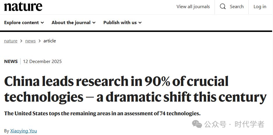Click the NEWS category label
273x135 pixels.
tap(11, 61)
